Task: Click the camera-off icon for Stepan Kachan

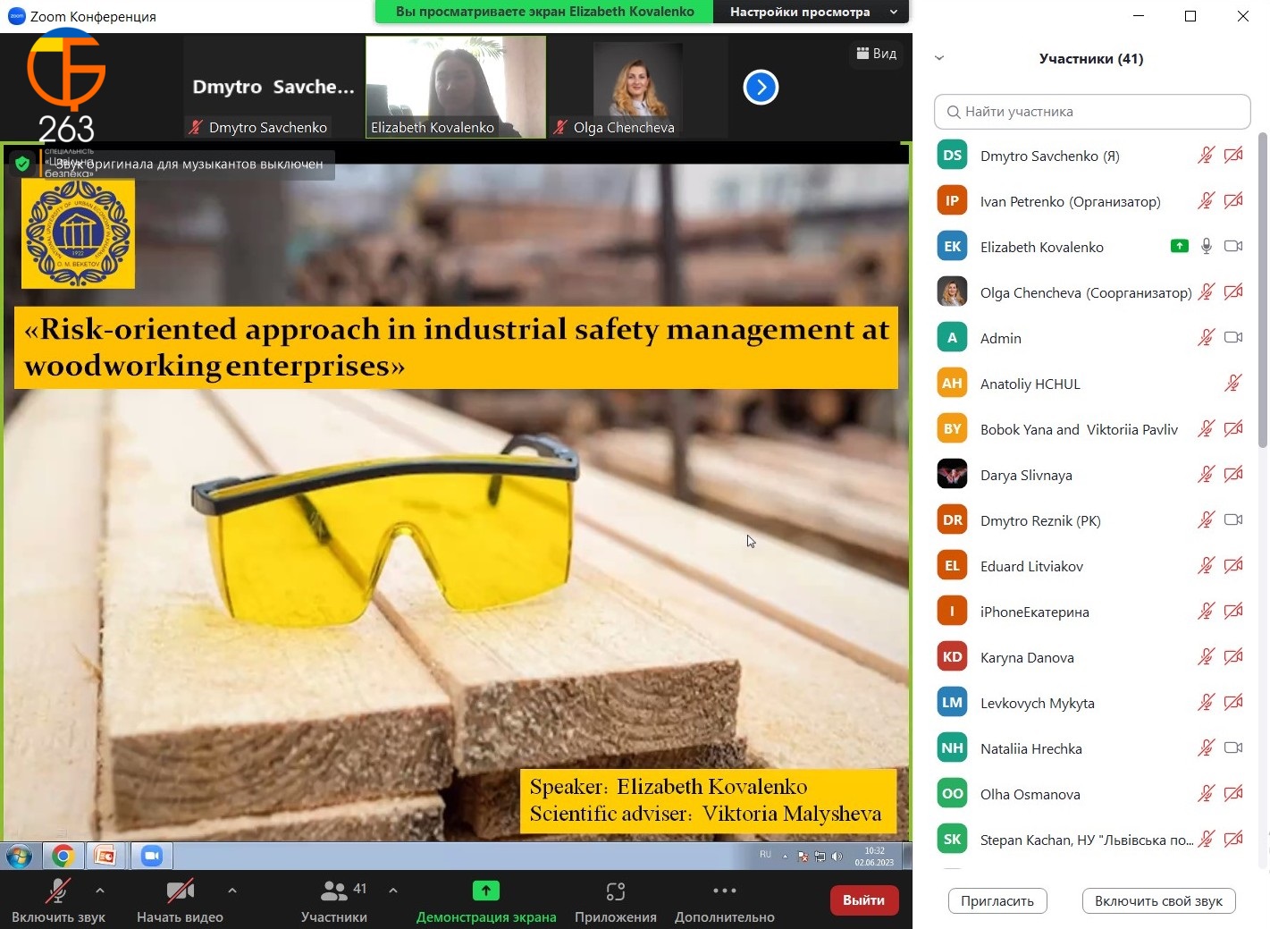Action: point(1233,840)
